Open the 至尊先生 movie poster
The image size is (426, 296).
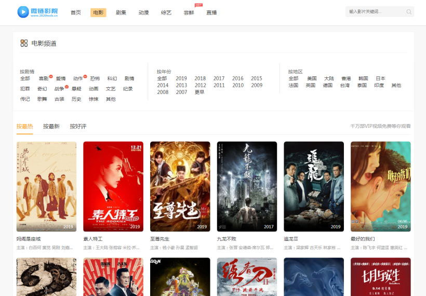point(180,186)
